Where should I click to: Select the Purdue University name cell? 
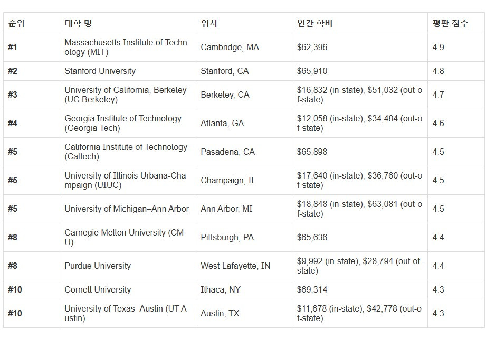pyautogui.click(x=98, y=266)
